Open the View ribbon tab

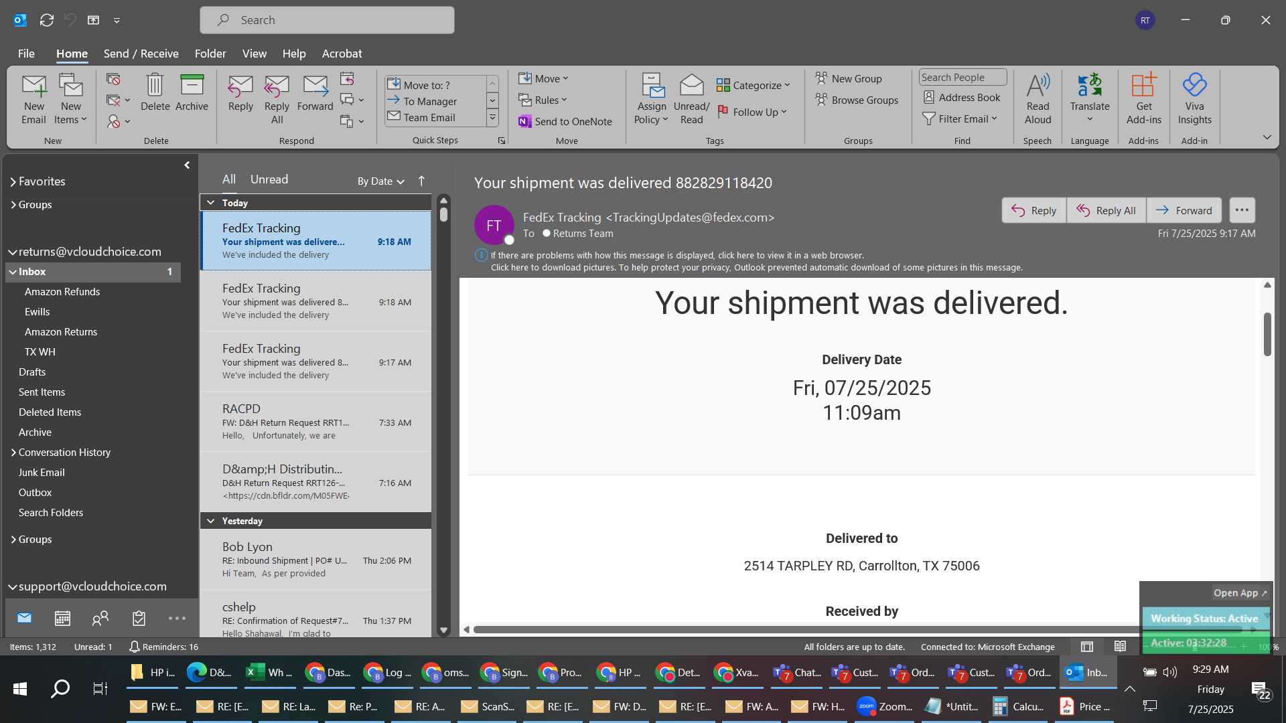[254, 54]
